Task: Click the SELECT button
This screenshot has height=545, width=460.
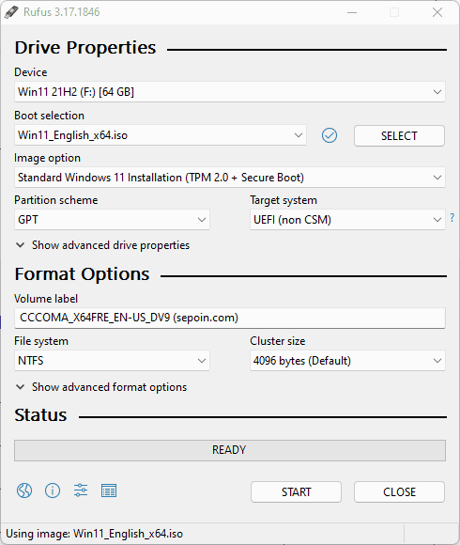Action: click(399, 136)
